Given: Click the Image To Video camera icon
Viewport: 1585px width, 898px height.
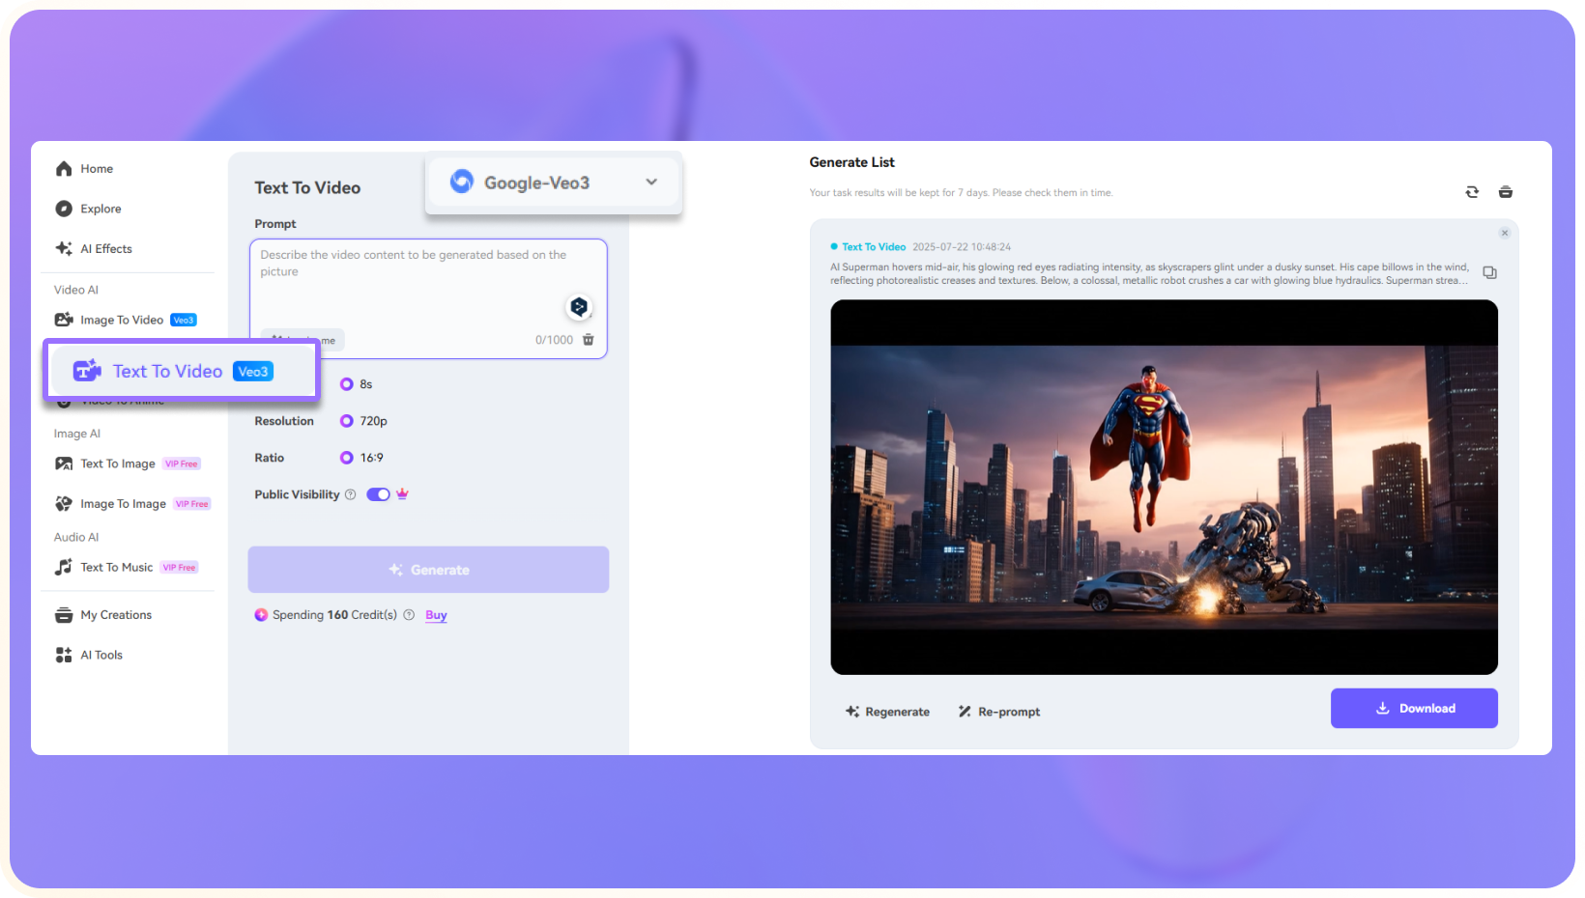Looking at the screenshot, I should (64, 320).
